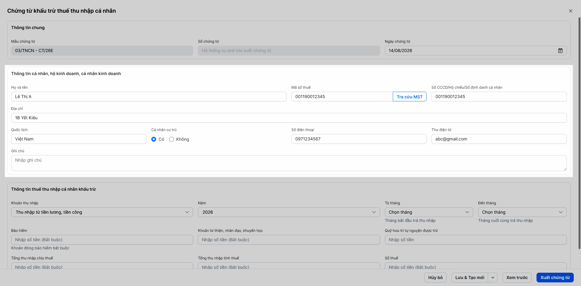Click the Ngày chứng từ date field
Screen dimensions: 581x286
click(x=476, y=51)
